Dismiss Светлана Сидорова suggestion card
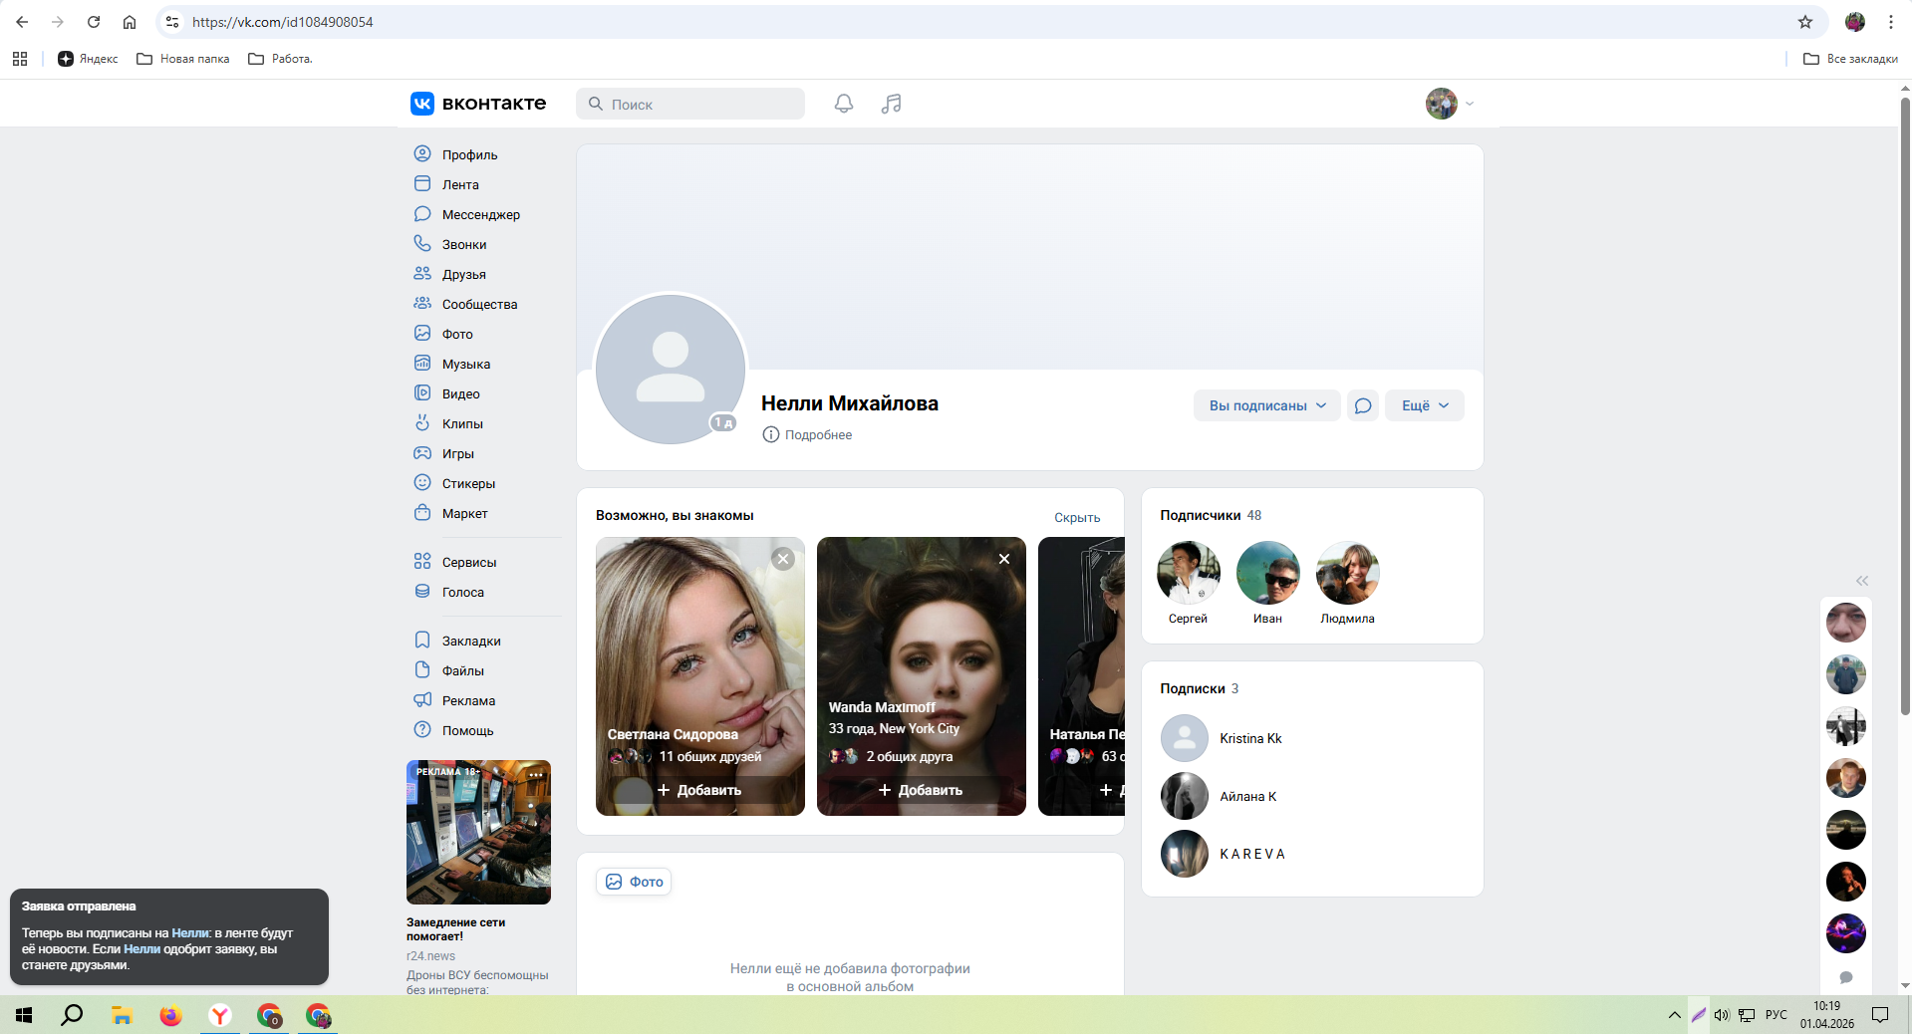Viewport: 1912px width, 1034px height. (783, 559)
